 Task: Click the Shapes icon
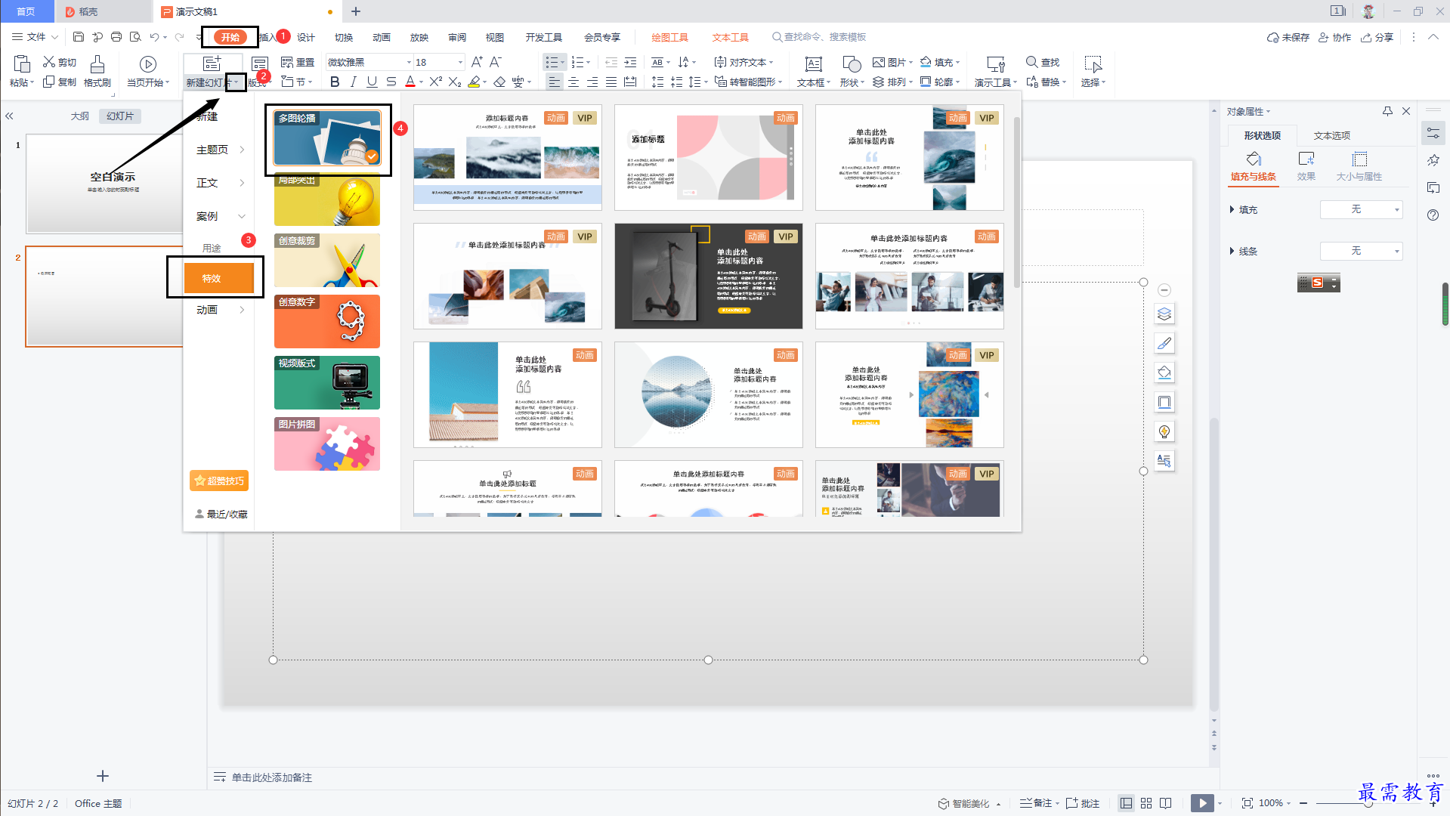tap(852, 64)
